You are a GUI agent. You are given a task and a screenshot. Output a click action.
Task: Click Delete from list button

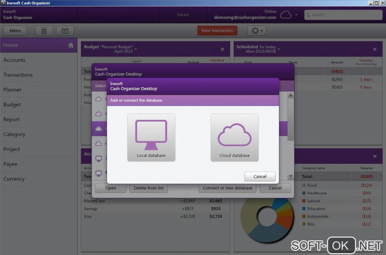click(x=148, y=188)
